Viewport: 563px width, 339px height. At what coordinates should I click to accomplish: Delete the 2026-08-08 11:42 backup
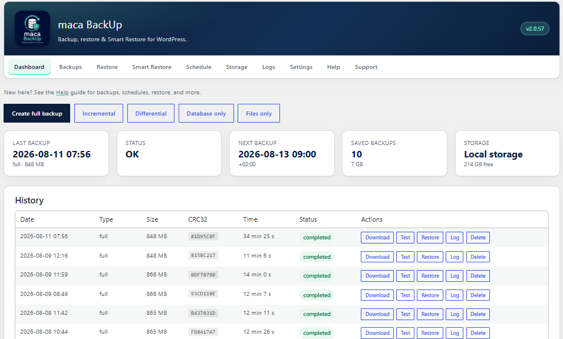tap(478, 314)
